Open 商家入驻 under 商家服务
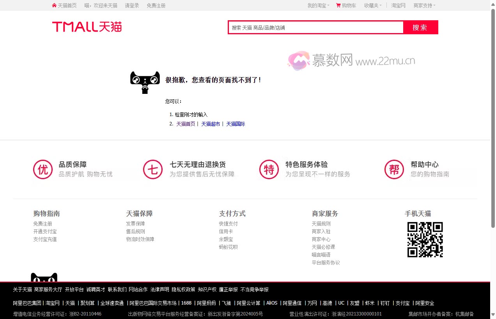The image size is (496, 319). point(321,231)
